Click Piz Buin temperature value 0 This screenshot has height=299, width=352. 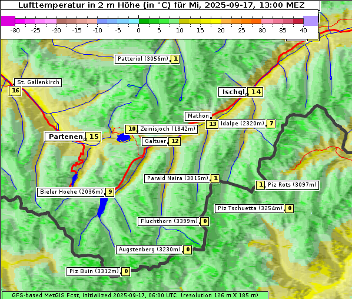coord(126,271)
